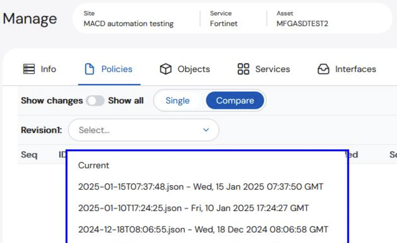Click the Compare button
Image resolution: width=397 pixels, height=243 pixels.
235,101
